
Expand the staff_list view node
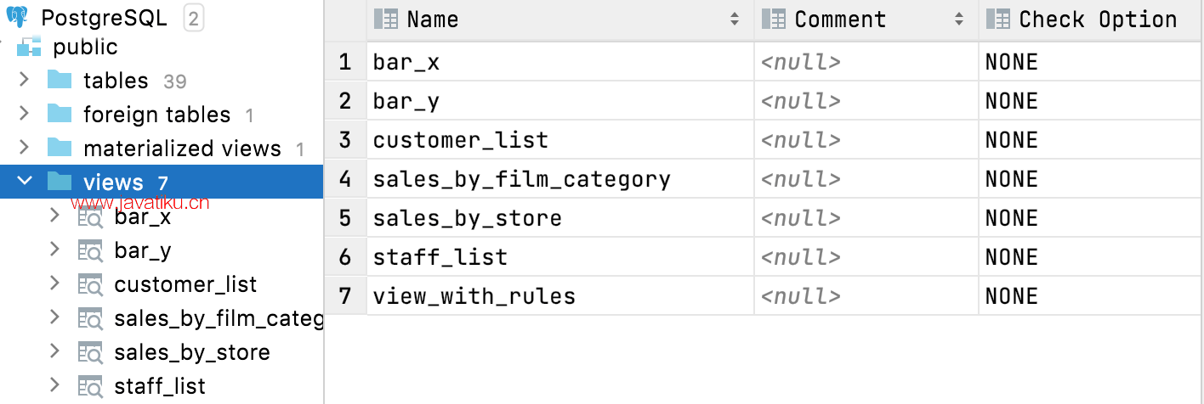pyautogui.click(x=55, y=386)
